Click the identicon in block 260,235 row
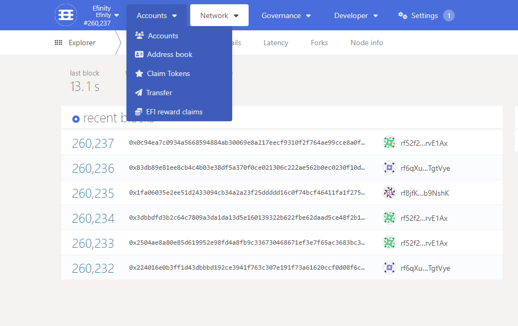This screenshot has height=326, width=518. [x=389, y=193]
